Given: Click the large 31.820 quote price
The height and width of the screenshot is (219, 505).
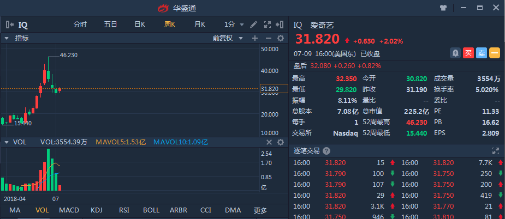Looking at the screenshot, I should tap(318, 39).
